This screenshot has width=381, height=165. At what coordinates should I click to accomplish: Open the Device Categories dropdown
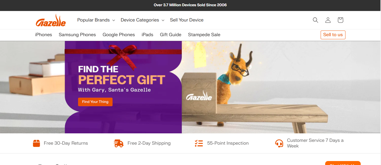pos(140,20)
